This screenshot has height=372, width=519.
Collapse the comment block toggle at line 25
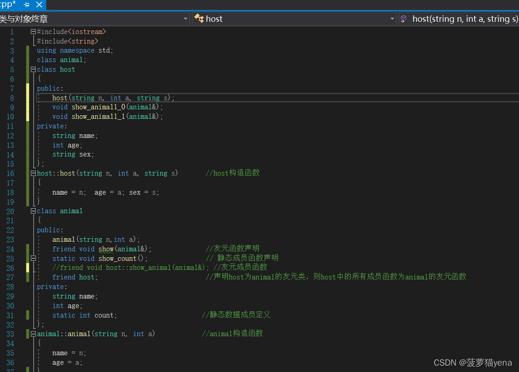pyautogui.click(x=33, y=258)
